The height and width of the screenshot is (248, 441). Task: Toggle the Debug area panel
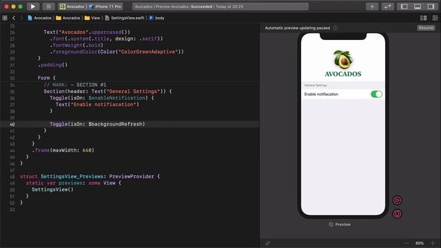[x=418, y=6]
